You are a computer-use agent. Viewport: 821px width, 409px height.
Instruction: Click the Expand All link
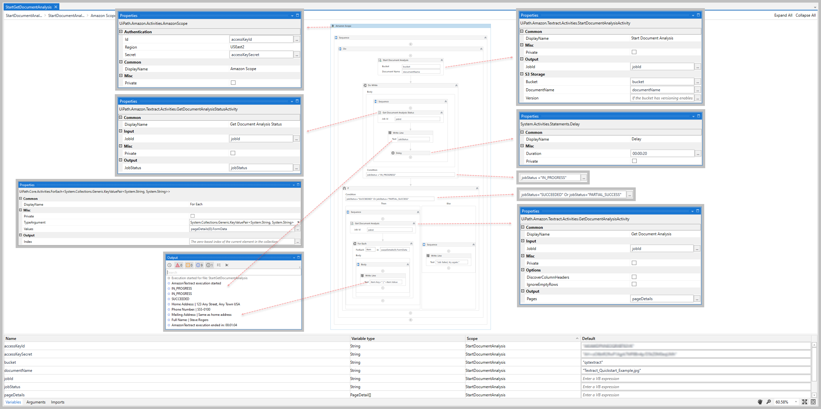pyautogui.click(x=783, y=15)
